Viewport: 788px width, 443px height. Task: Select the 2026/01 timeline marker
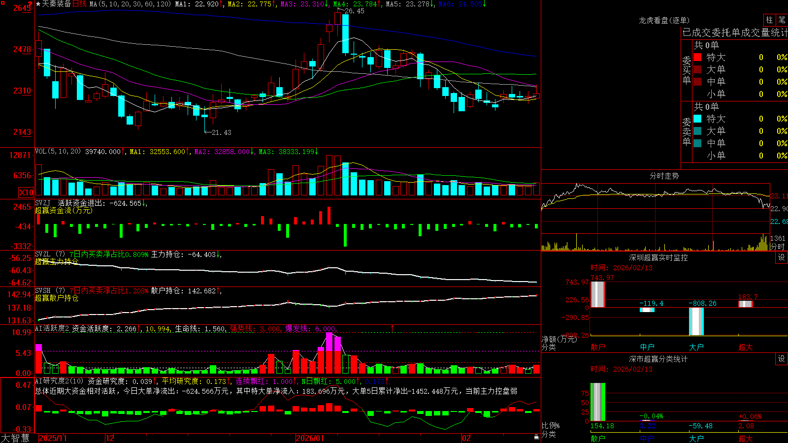(x=310, y=438)
